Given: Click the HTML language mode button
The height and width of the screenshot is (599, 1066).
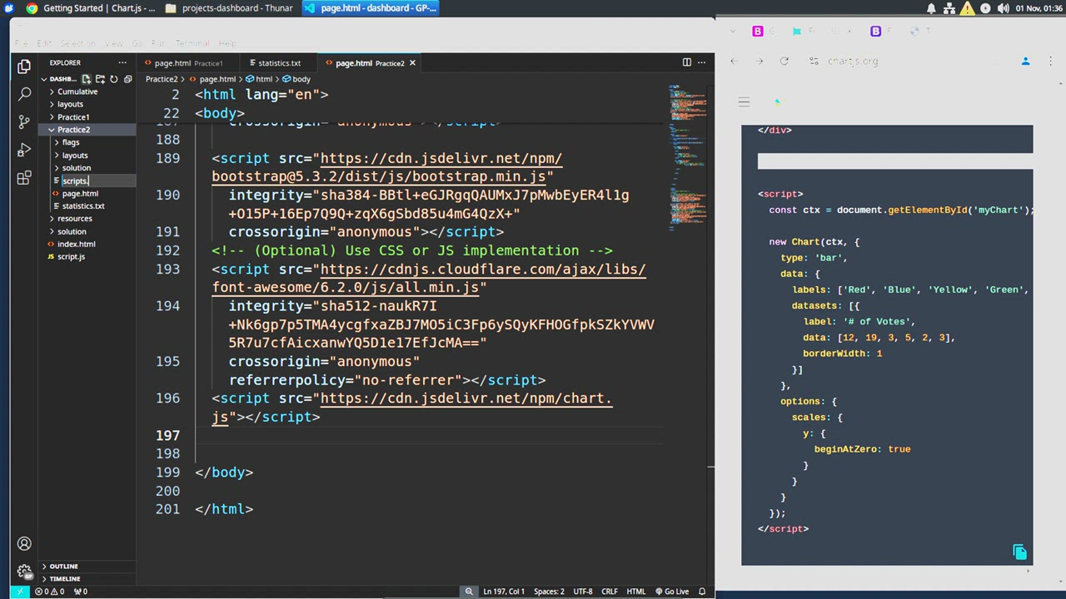Looking at the screenshot, I should click(x=635, y=592).
